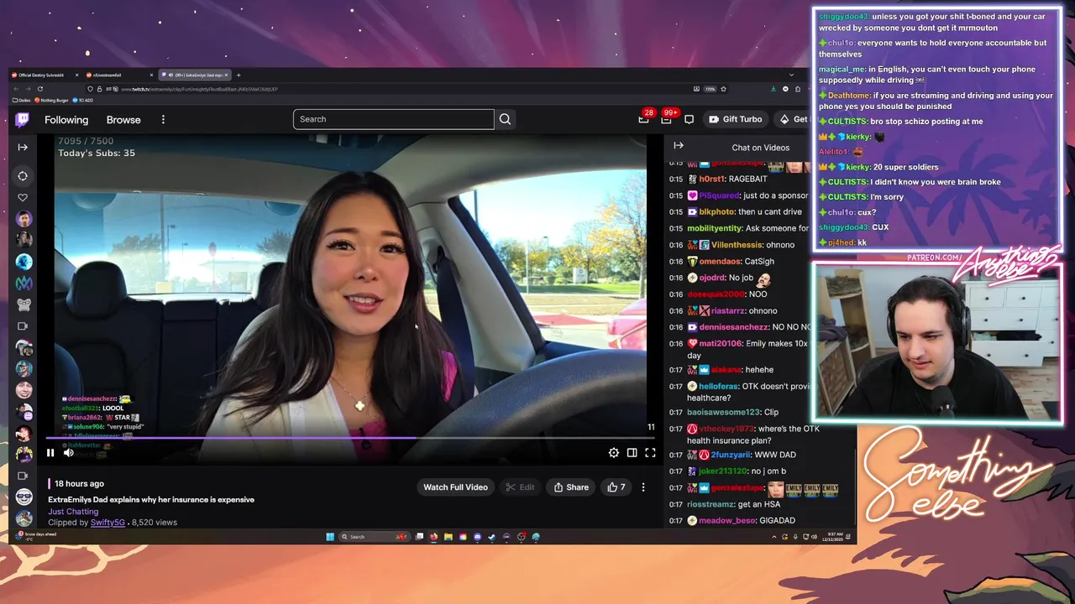Click the Twitch logo home icon
1075x604 pixels.
(23, 120)
